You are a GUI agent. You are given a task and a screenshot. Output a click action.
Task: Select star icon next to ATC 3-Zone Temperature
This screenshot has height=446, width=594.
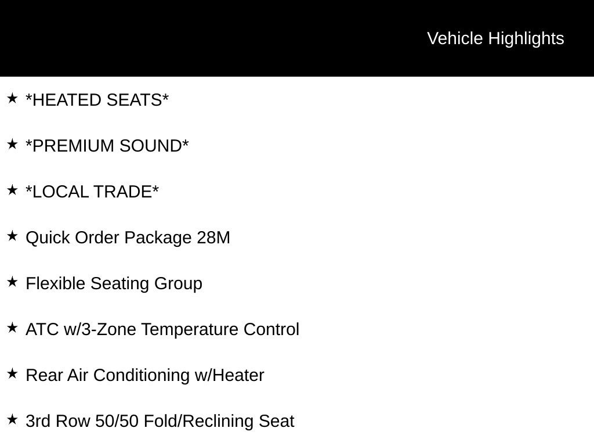(x=12, y=328)
